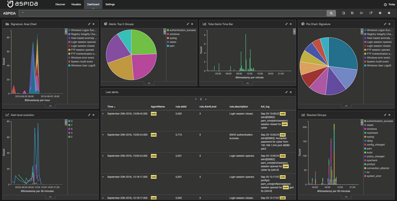Expand bottom chevron of Alerts: Top 5 Groups
Screen dimensions: 397x201
(x=149, y=83)
